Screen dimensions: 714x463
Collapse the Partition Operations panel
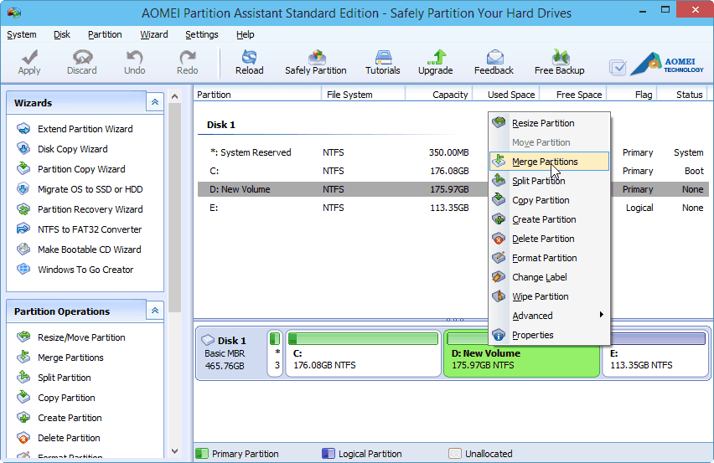click(x=155, y=311)
